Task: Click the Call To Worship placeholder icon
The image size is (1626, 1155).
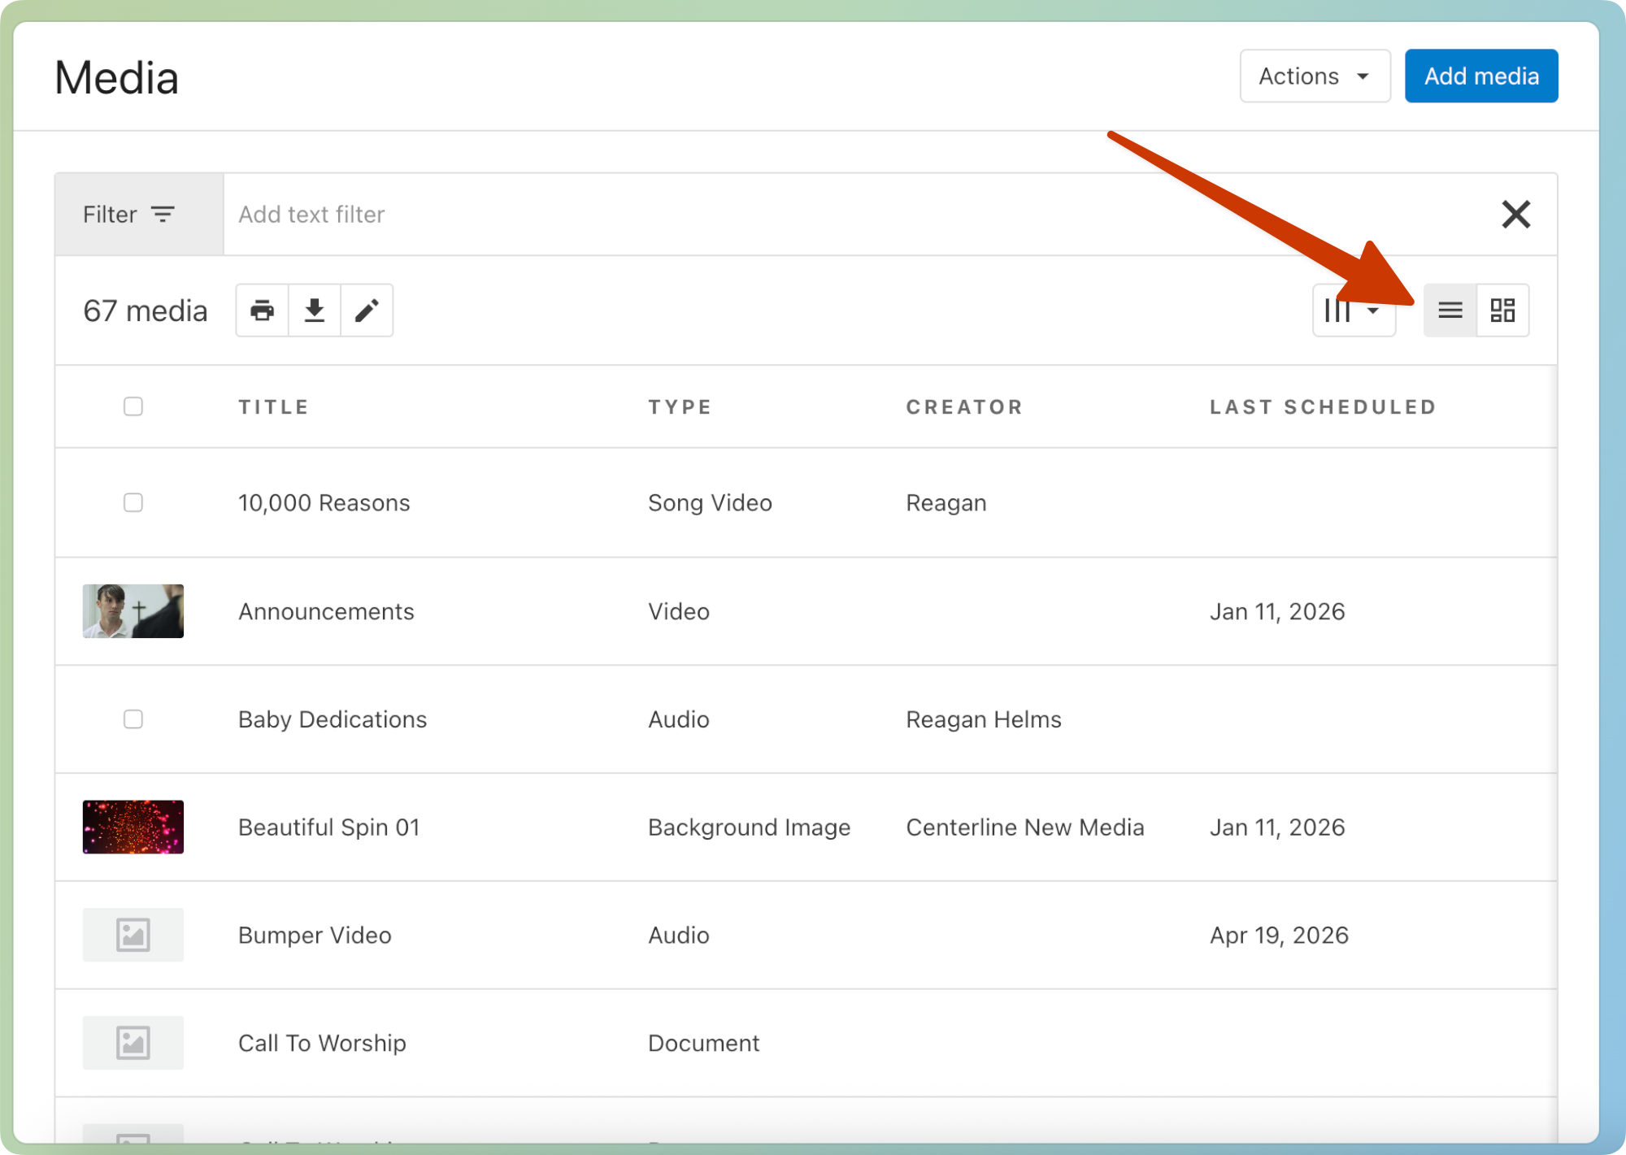Action: [x=133, y=1043]
